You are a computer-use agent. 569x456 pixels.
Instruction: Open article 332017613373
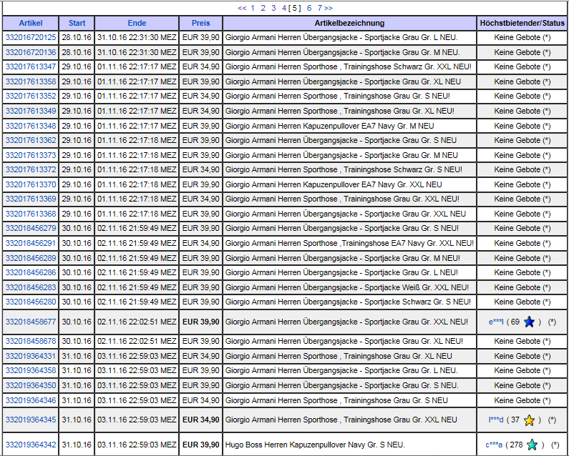click(31, 155)
